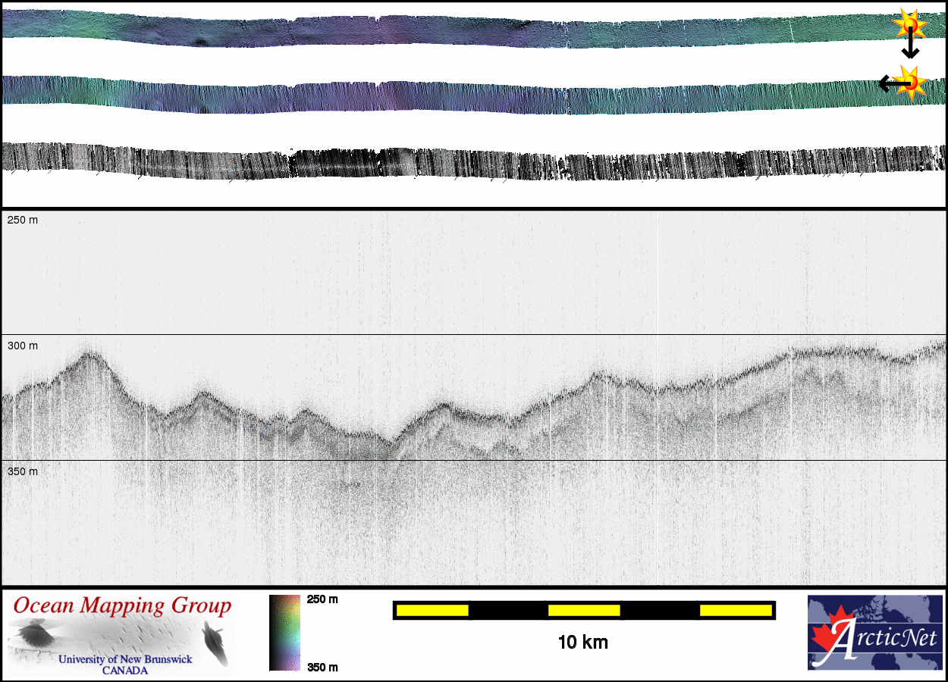Open the Ocean Mapping Group title link
This screenshot has width=948, height=682.
tap(122, 605)
